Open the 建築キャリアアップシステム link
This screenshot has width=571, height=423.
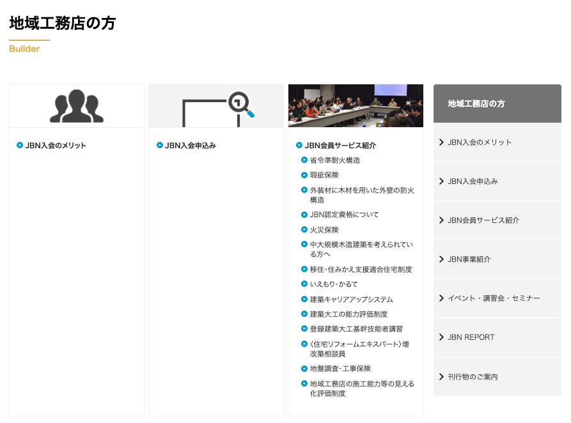(x=351, y=299)
